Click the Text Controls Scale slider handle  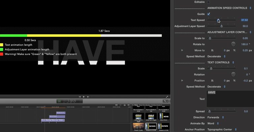(x=211, y=69)
